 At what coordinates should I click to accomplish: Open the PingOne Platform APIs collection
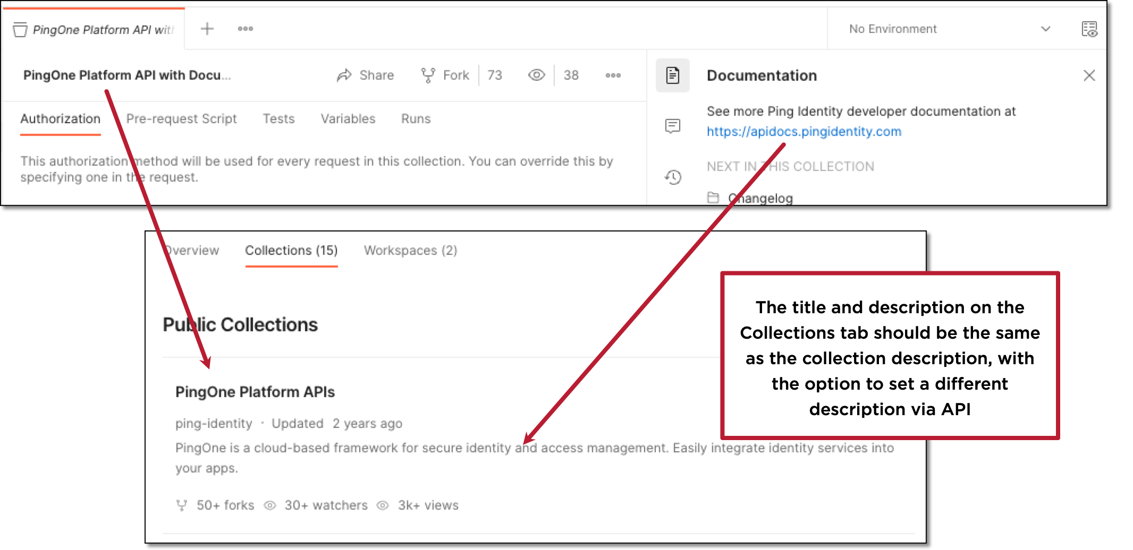(255, 392)
